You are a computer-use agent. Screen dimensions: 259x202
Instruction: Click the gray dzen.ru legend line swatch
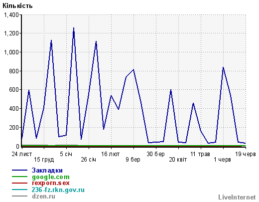point(19,196)
